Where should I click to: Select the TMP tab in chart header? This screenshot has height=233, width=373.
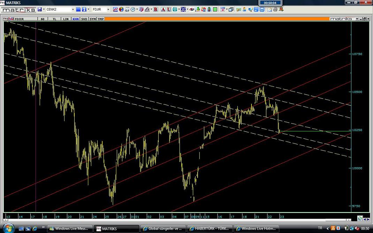click(100, 19)
